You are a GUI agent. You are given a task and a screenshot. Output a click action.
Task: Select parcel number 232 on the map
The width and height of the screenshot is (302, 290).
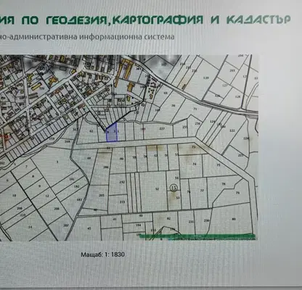tap(122, 182)
